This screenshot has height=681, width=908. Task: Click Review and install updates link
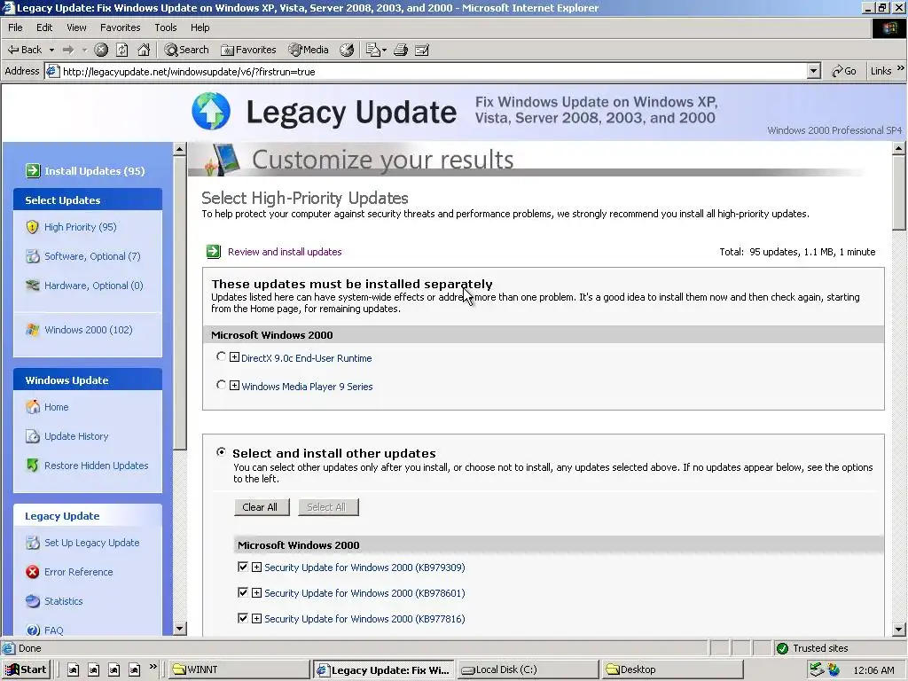[285, 252]
